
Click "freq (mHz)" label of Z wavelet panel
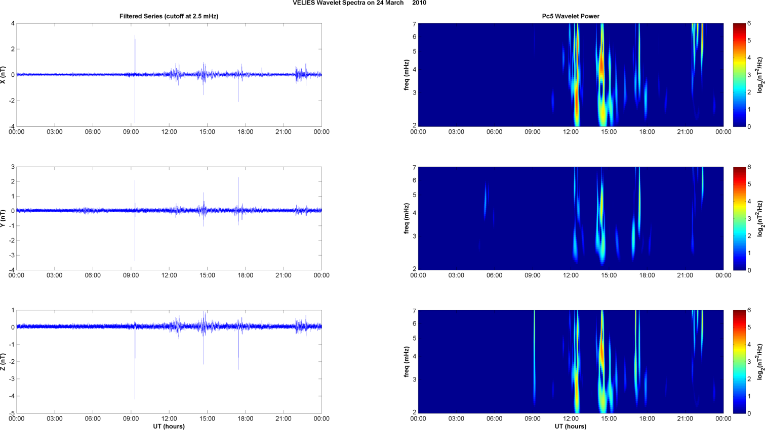406,362
